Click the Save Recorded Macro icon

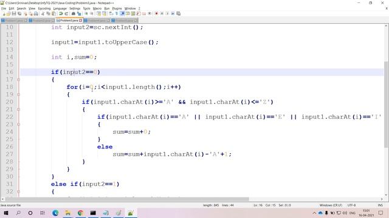[x=178, y=13]
